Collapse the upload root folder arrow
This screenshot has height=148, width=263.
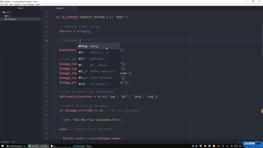2,12
